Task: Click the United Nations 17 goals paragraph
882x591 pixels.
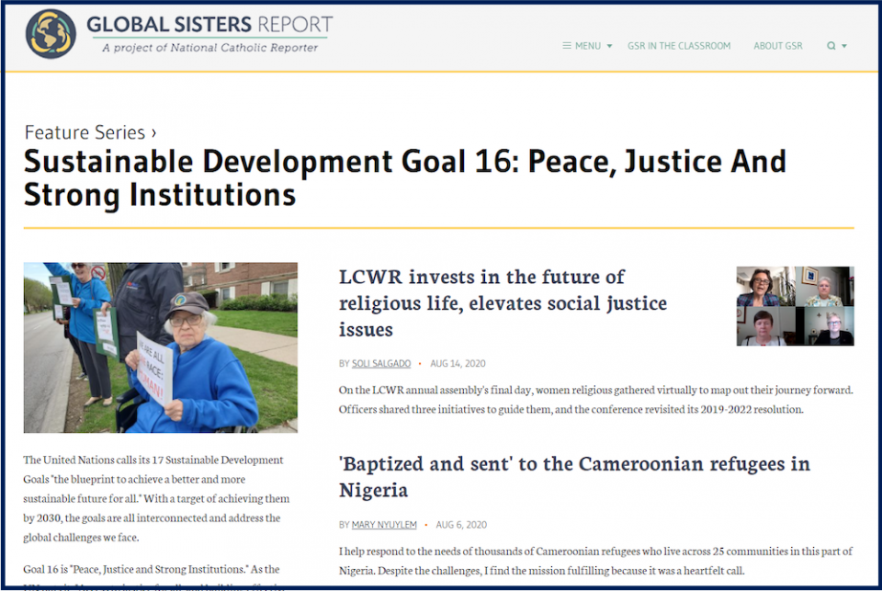Action: click(156, 499)
